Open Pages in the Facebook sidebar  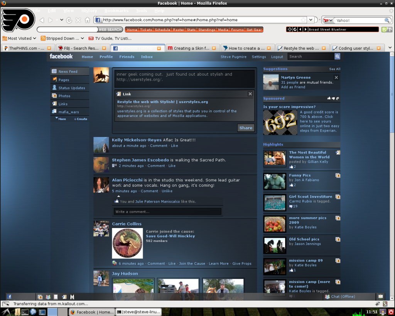[70, 79]
